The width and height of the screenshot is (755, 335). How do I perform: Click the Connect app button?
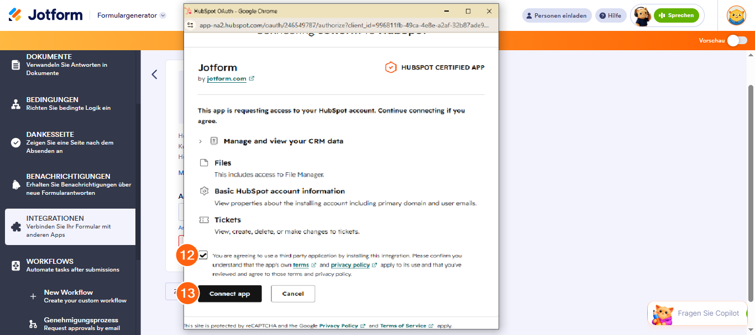[230, 294]
